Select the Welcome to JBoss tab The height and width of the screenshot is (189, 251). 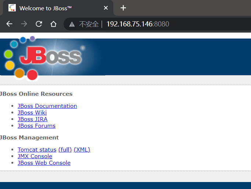point(58,8)
